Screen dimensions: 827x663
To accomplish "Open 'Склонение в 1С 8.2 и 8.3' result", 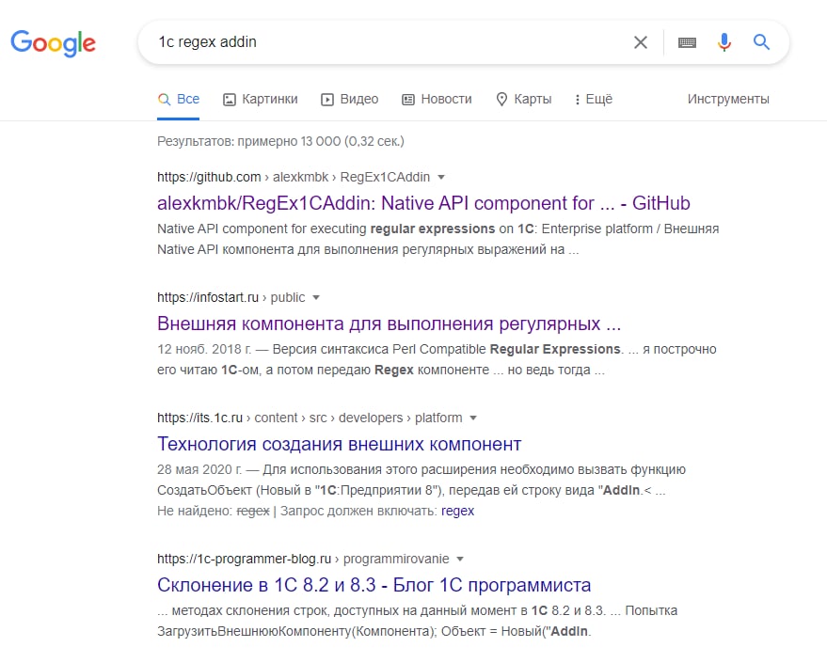I will 374,585.
